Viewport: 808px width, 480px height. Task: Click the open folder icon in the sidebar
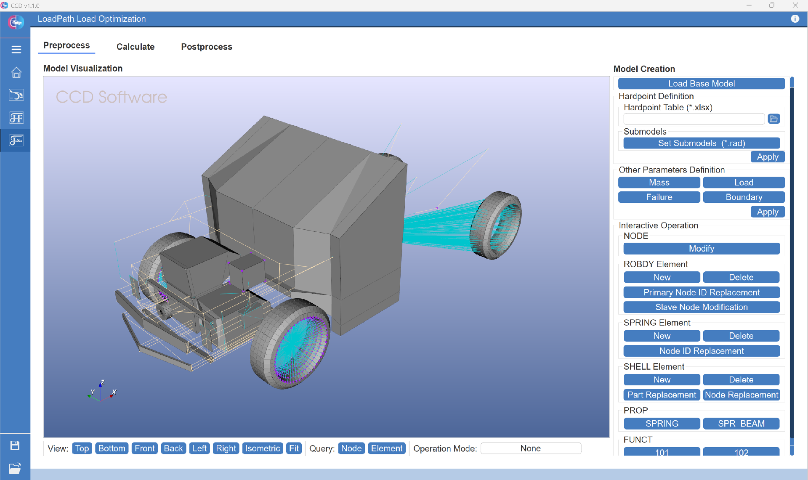[x=15, y=468]
